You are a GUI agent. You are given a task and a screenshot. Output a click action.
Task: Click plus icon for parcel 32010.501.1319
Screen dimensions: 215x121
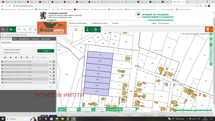pos(54,69)
